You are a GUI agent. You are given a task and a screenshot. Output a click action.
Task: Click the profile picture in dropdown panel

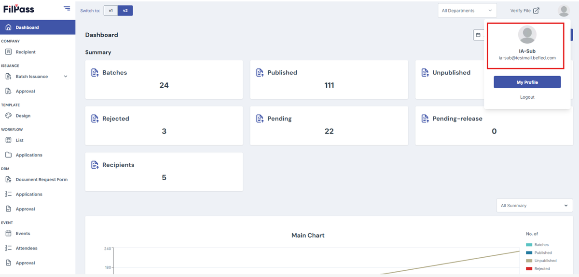pos(527,35)
